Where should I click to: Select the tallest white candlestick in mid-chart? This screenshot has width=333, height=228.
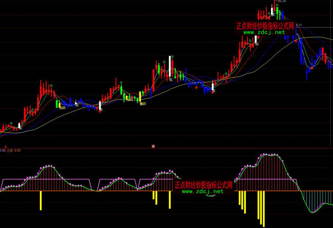tap(170, 66)
